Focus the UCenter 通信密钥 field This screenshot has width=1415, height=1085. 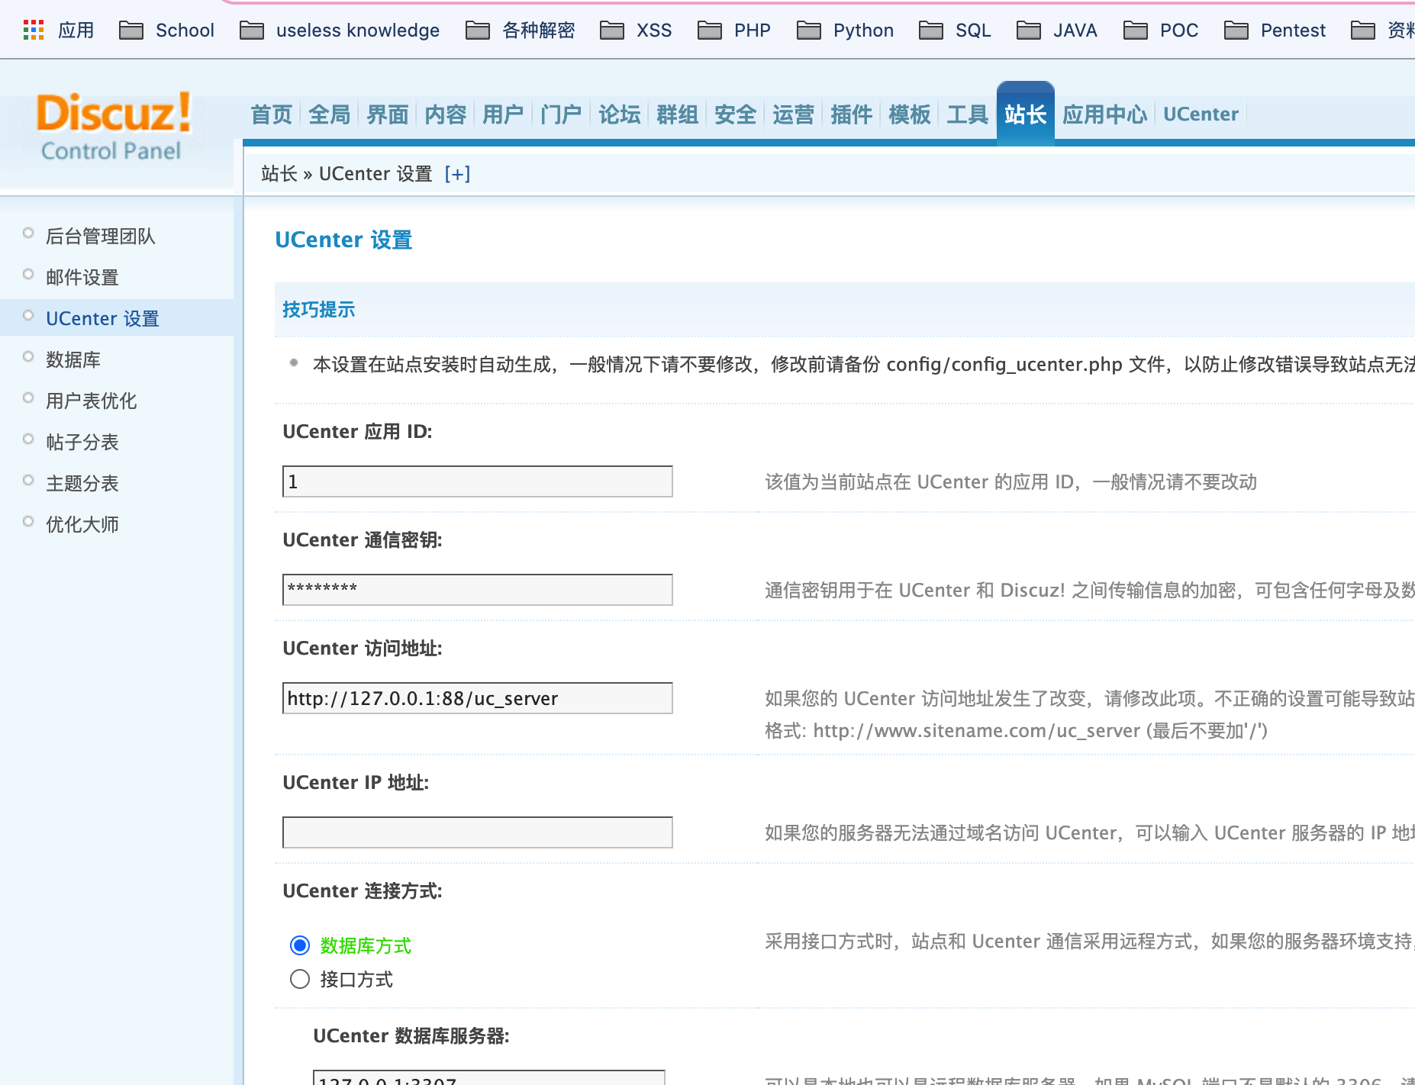pyautogui.click(x=478, y=590)
